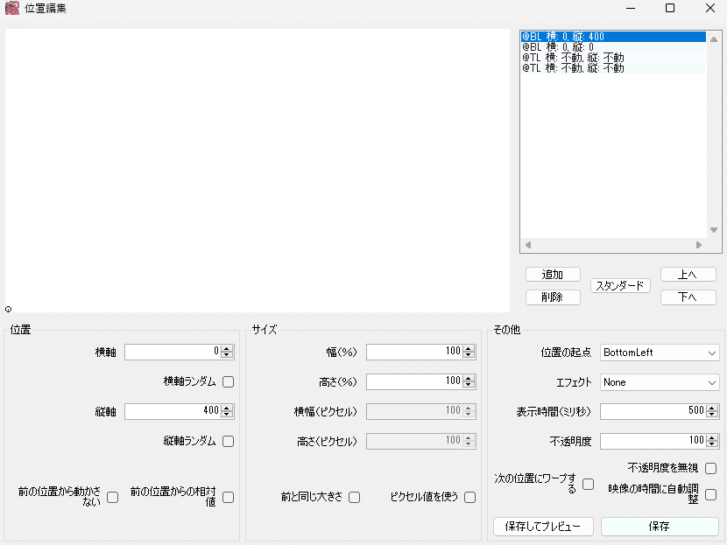This screenshot has height=545, width=727.
Task: Increase 幅(%) with up arrow
Action: point(469,349)
